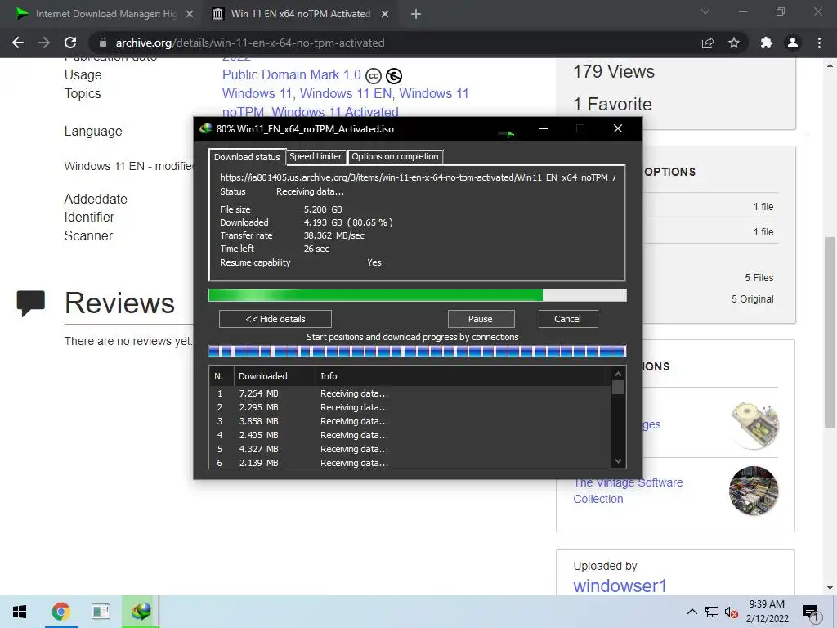
Task: Switch to the Speed Limiter tab
Action: tap(316, 156)
